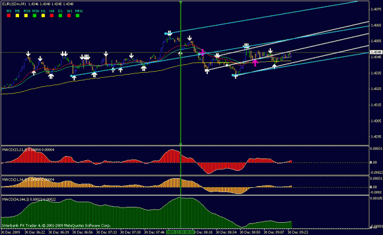Click the 1.4375 price axis label
Screen dimensions: 383x235
pyautogui.click(x=376, y=9)
